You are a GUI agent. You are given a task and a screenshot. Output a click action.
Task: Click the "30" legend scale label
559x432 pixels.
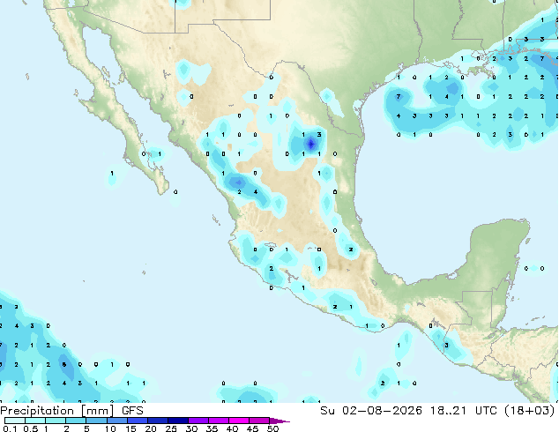(191, 428)
